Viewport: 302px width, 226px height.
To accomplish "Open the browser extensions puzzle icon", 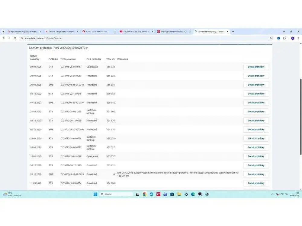I will 284,38.
